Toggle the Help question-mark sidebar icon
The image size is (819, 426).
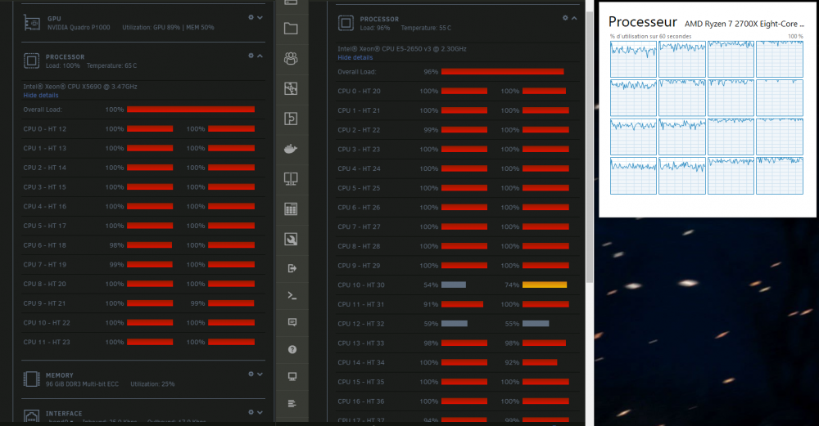292,349
